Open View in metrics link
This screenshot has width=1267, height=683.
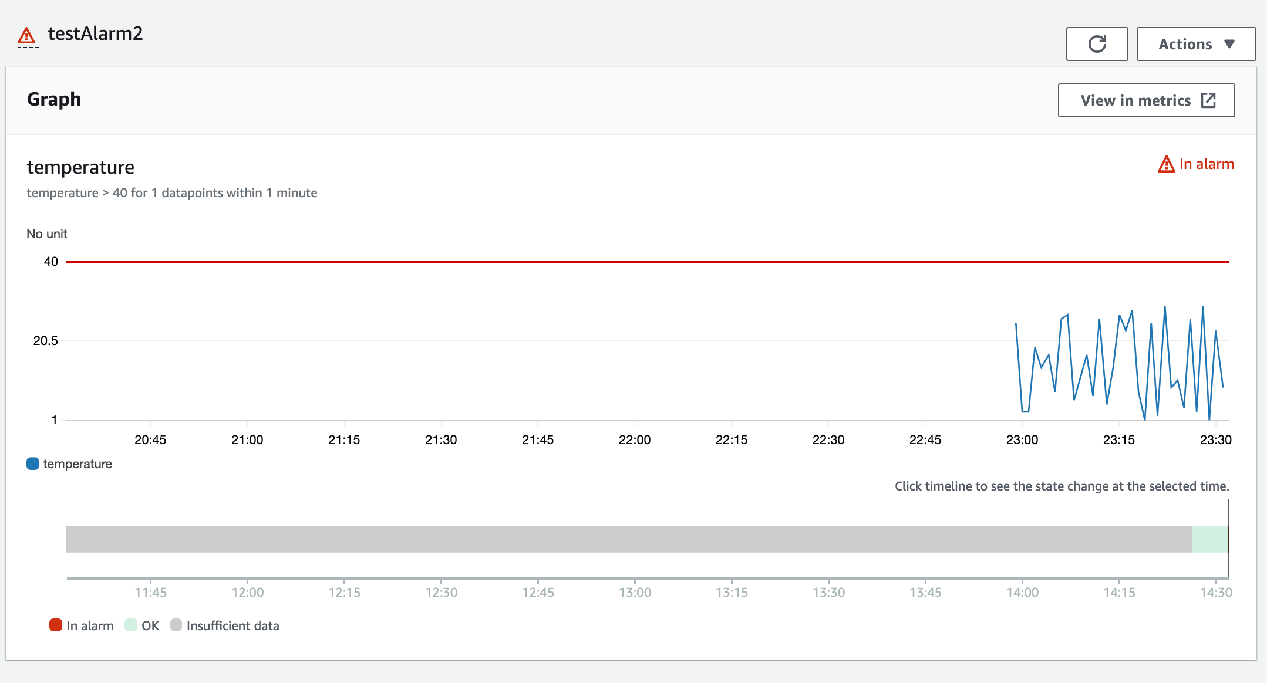1146,100
